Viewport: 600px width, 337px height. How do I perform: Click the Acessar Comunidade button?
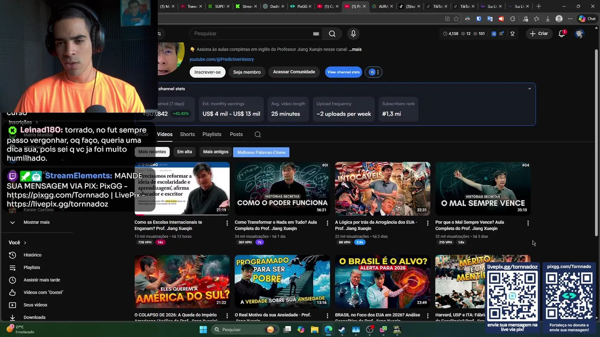click(294, 72)
